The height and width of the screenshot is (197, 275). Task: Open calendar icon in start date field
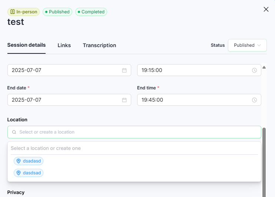pyautogui.click(x=125, y=70)
